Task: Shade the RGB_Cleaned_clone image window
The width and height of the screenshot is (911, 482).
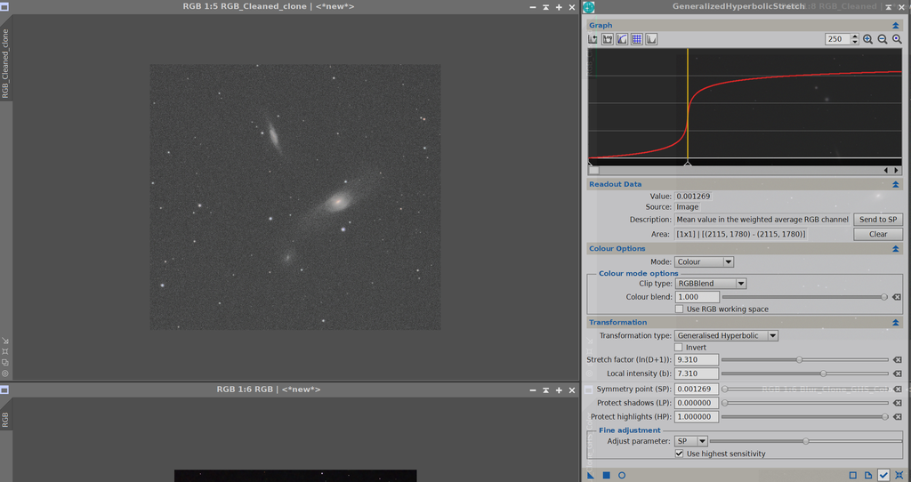Action: pos(545,7)
